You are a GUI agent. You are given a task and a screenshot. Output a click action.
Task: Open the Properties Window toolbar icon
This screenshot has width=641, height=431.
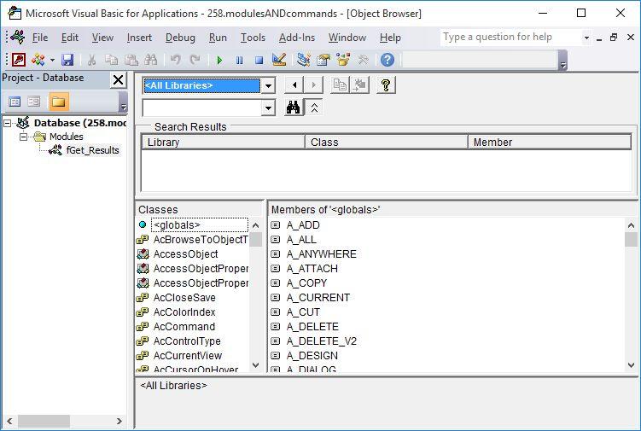pos(323,60)
